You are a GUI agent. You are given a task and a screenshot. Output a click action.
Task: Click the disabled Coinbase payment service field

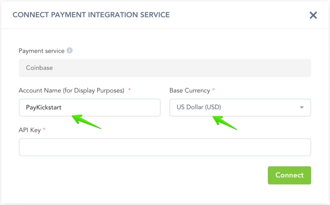(165, 68)
